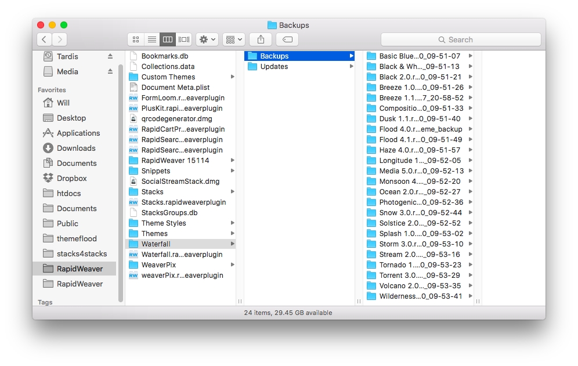Viewport: 578px width, 366px height.
Task: Click into the Search field
Action: tap(461, 39)
